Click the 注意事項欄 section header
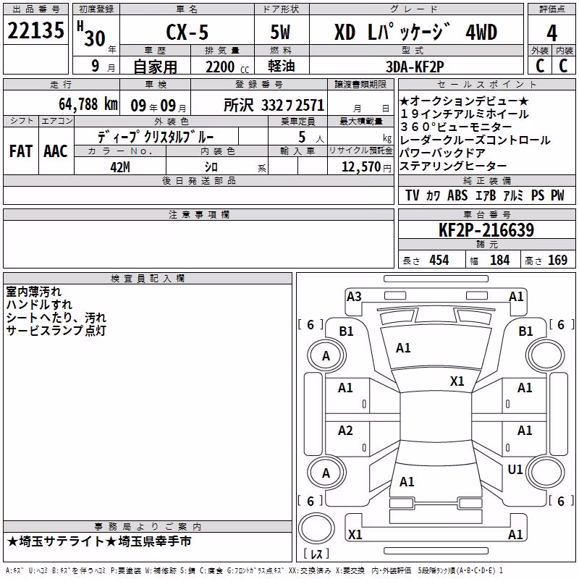The image size is (579, 579). [199, 214]
